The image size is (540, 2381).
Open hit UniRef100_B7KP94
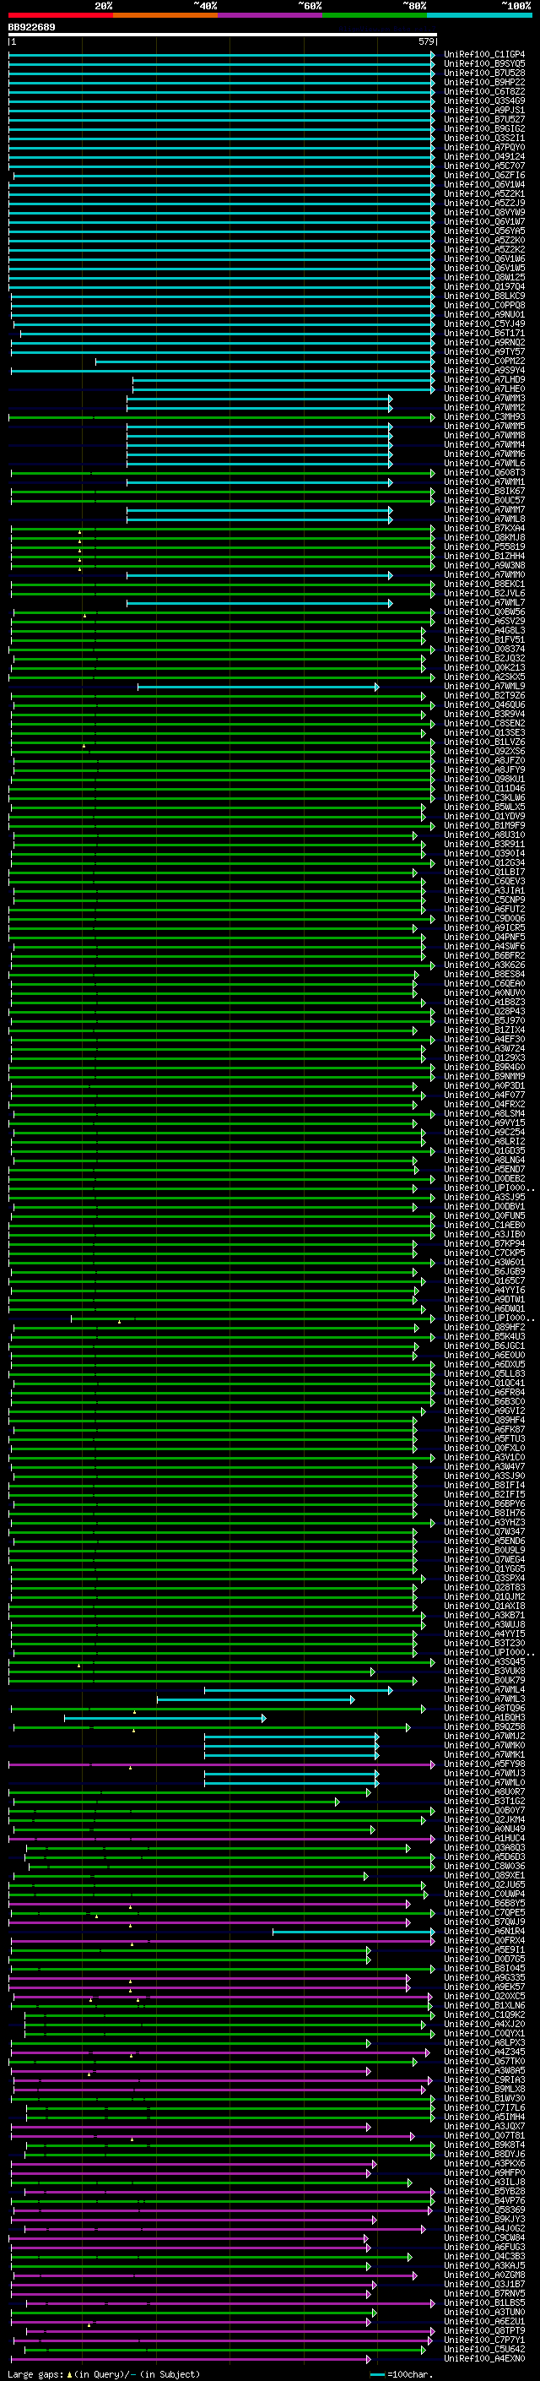pyautogui.click(x=484, y=1243)
